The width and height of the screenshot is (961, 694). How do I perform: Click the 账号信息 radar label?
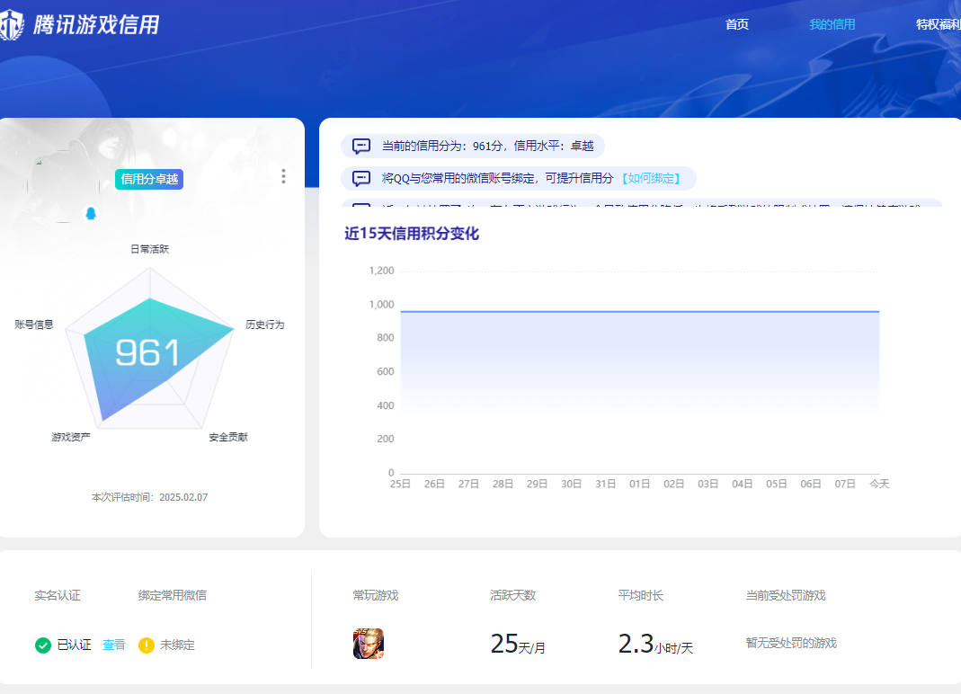click(34, 325)
